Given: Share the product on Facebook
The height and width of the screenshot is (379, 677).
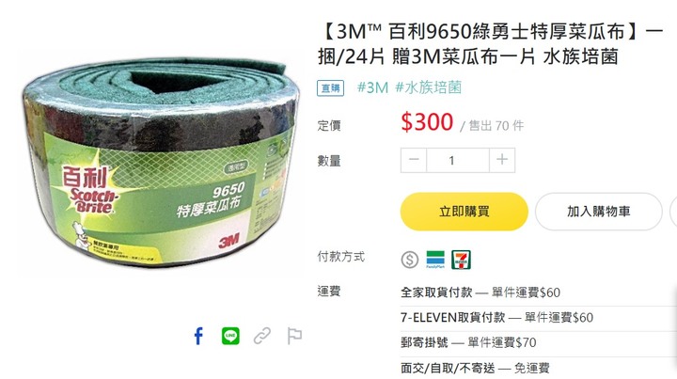Looking at the screenshot, I should (198, 336).
